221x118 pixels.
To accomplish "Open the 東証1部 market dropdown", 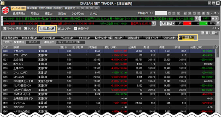I will (173, 23).
